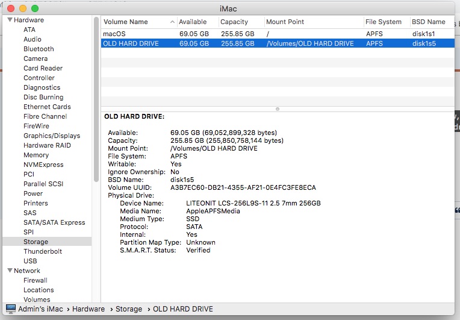
Task: Click the LITEONIT device name value
Action: pos(253,203)
